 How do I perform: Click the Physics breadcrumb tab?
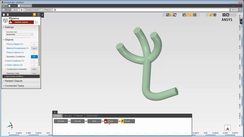coord(48,10)
